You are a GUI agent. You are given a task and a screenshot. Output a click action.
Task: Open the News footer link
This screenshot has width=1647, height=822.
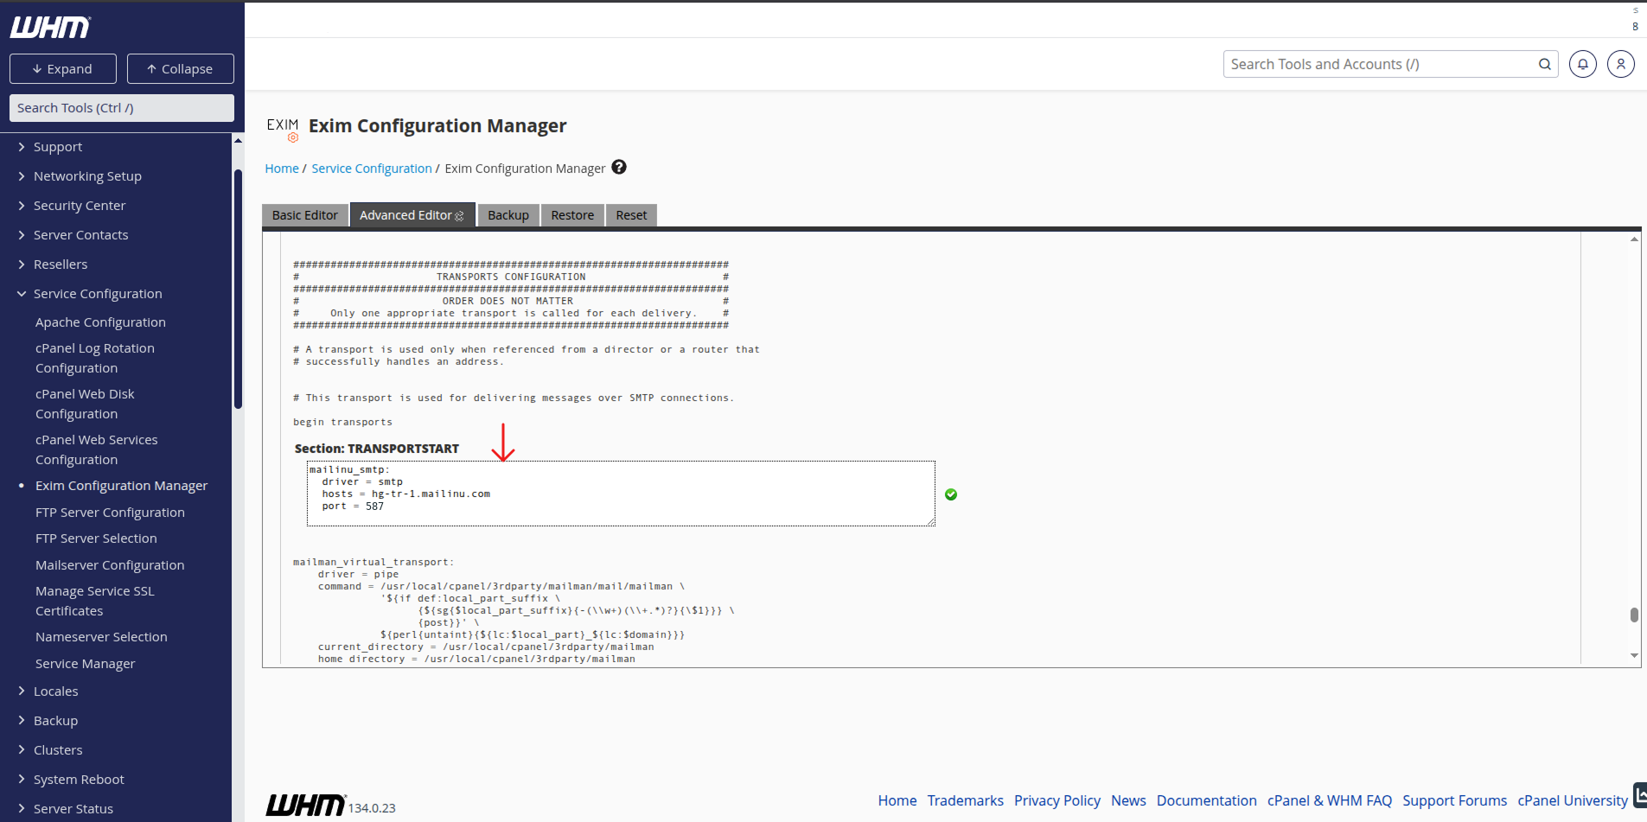point(1128,800)
